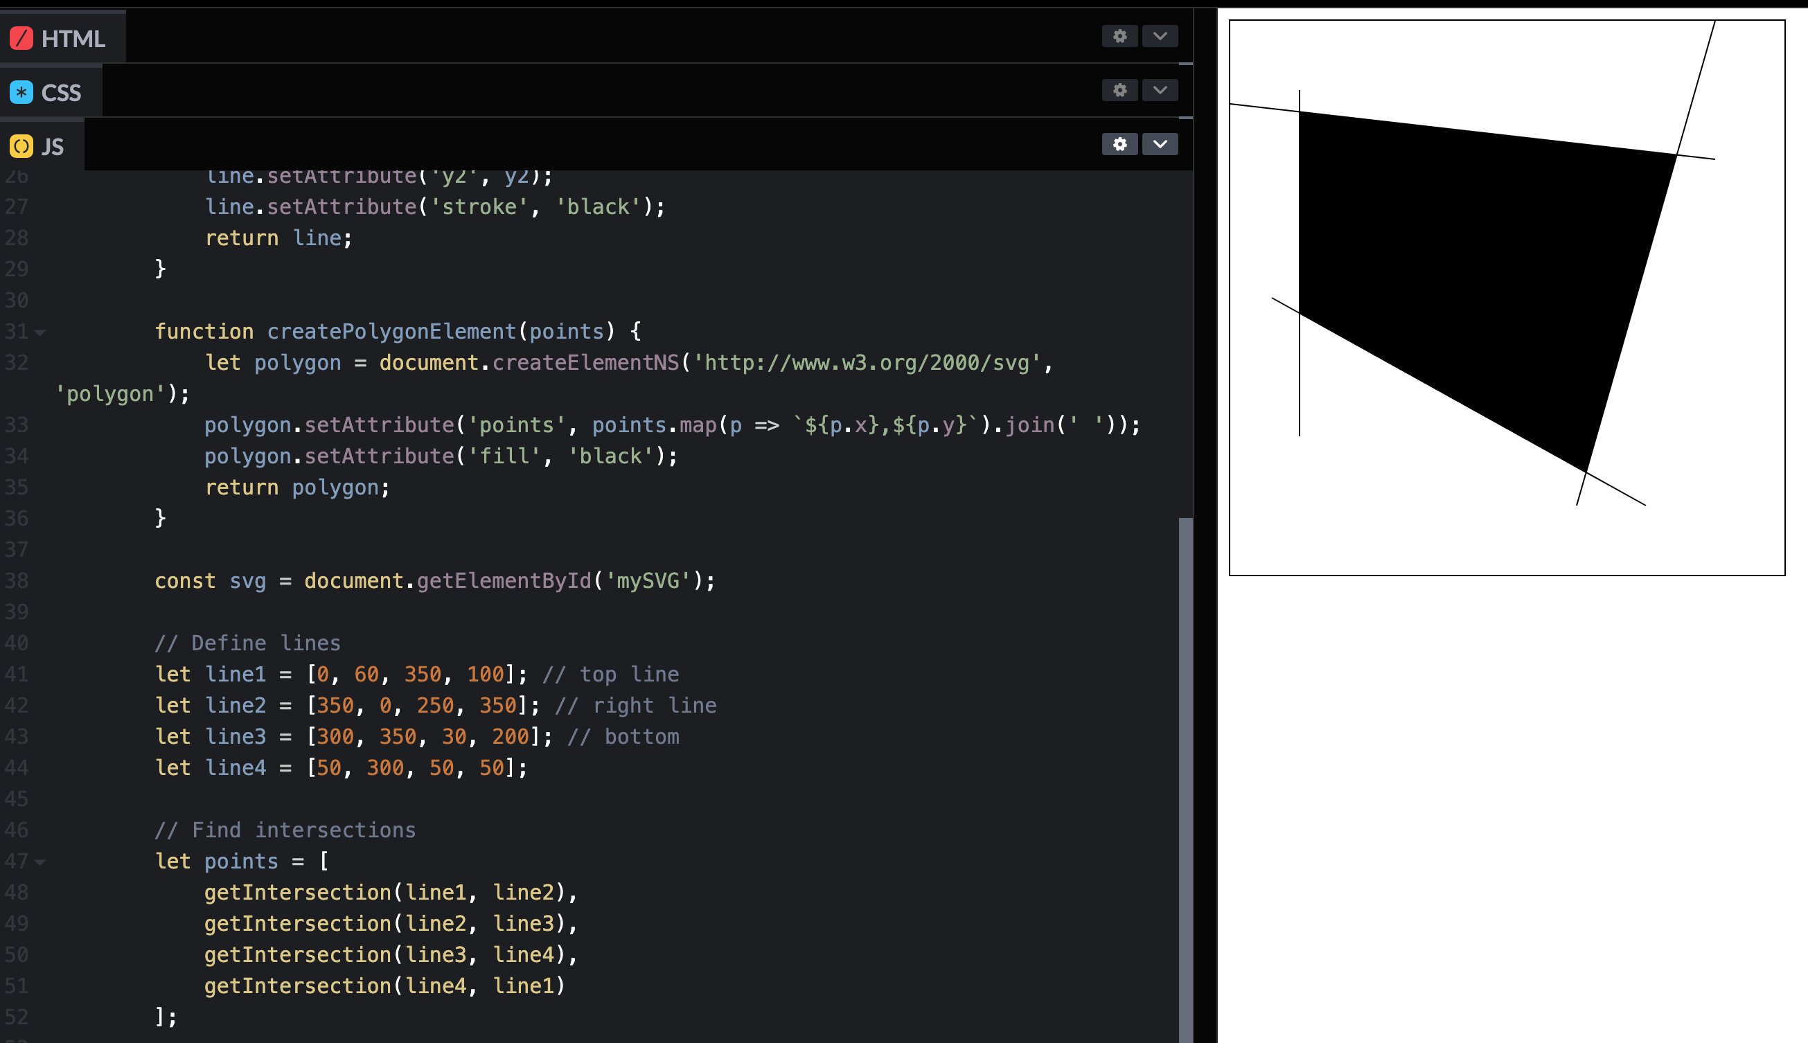Click the JS editor vertical scrollbar
This screenshot has width=1808, height=1043.
pyautogui.click(x=1185, y=779)
